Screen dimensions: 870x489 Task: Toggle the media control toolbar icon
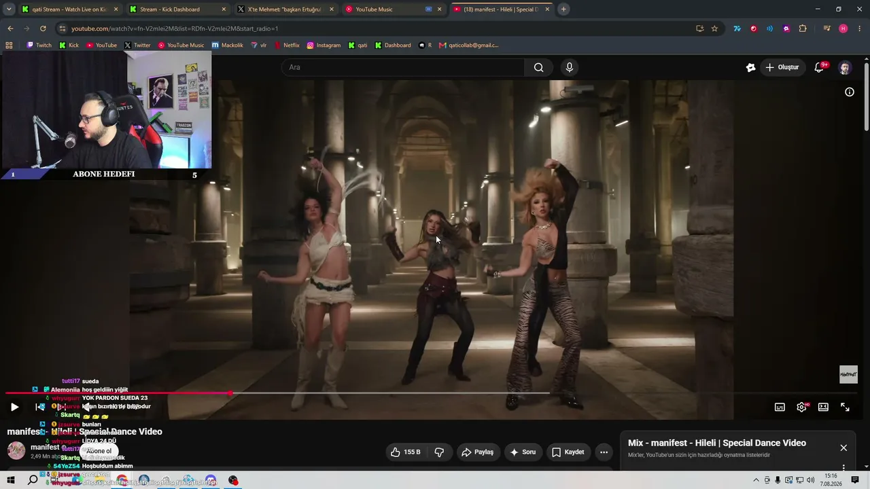826,29
